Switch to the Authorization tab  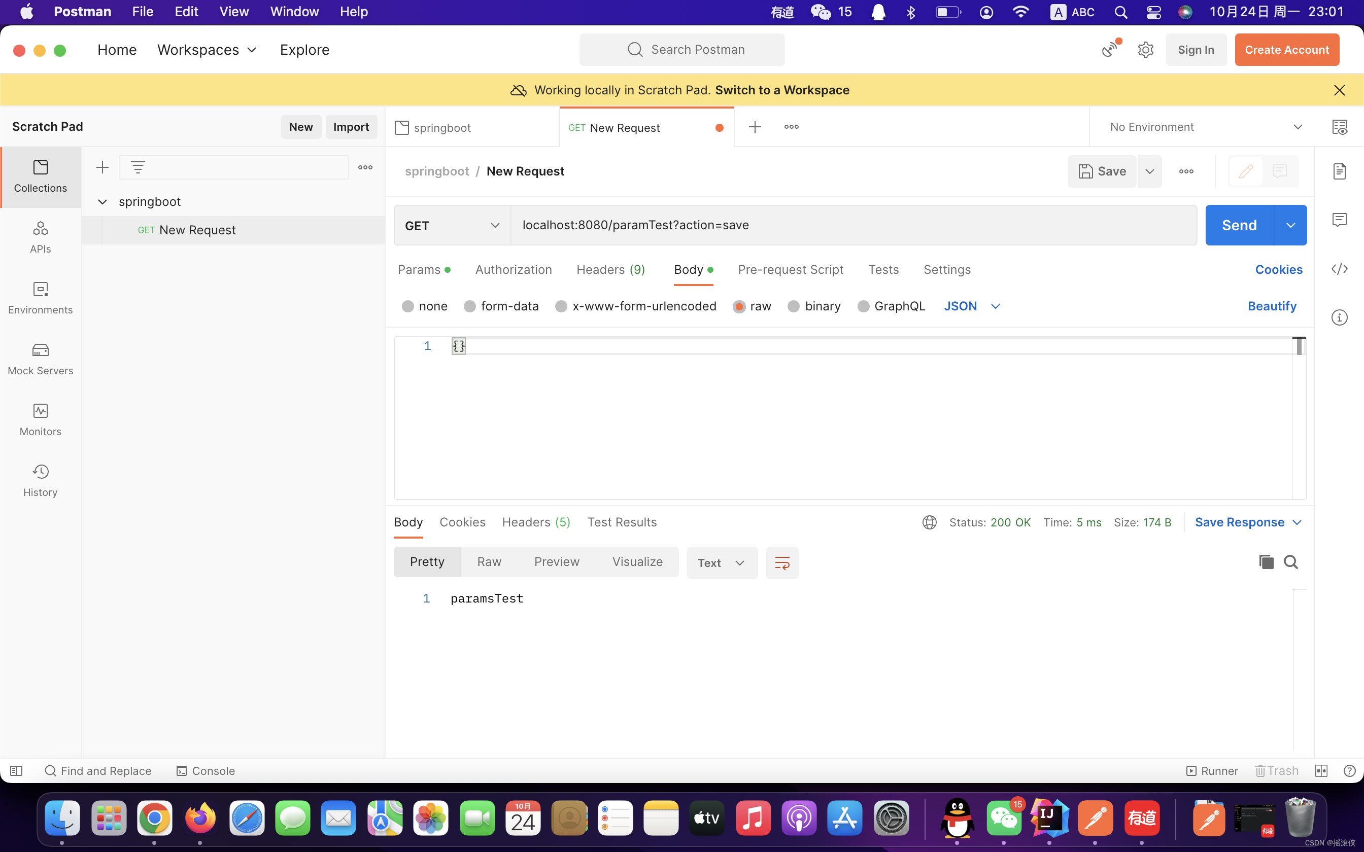[x=513, y=269]
